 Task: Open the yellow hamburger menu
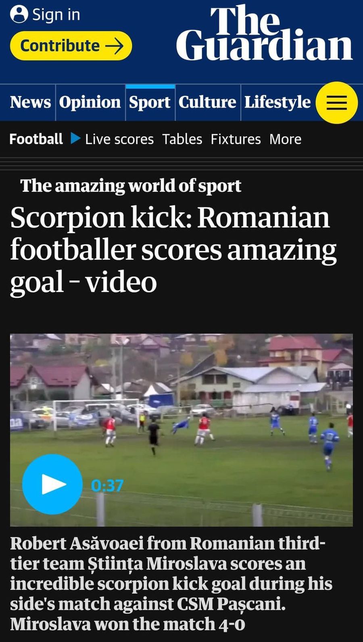pos(336,102)
